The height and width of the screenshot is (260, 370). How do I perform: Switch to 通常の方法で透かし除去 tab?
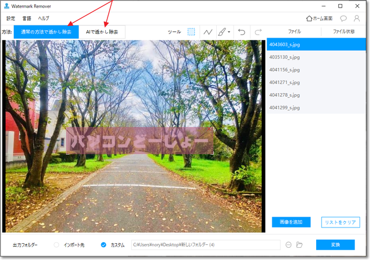(46, 32)
